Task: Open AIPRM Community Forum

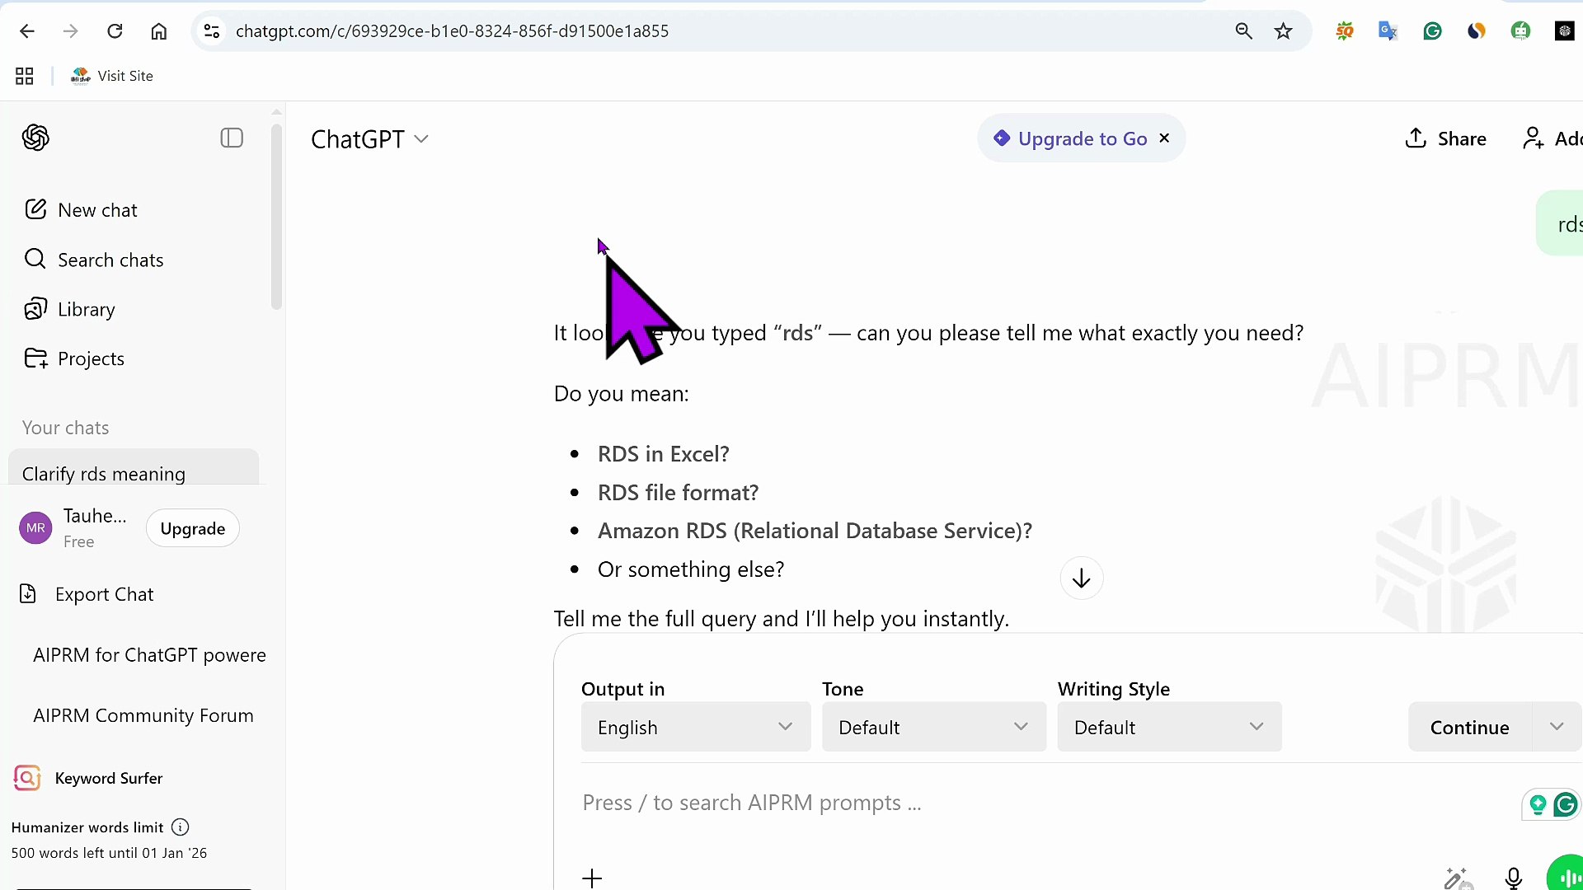Action: tap(143, 714)
